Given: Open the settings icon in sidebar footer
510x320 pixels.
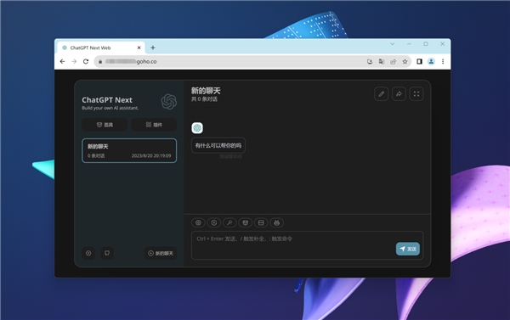Looking at the screenshot, I should tap(88, 253).
